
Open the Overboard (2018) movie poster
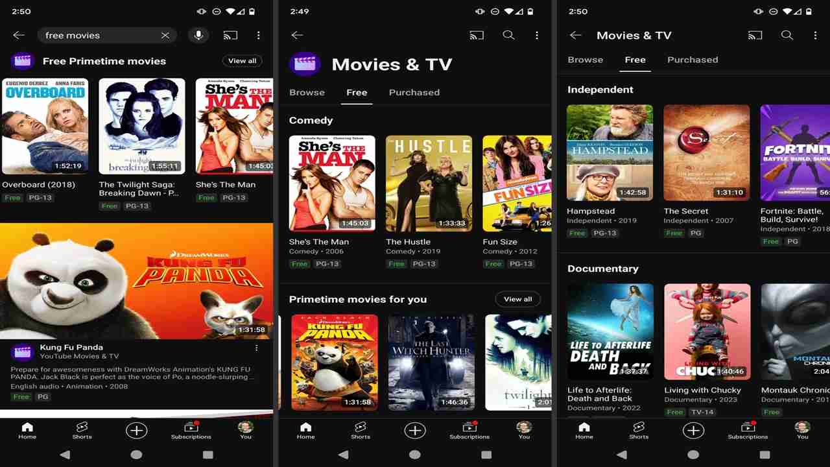[45, 126]
